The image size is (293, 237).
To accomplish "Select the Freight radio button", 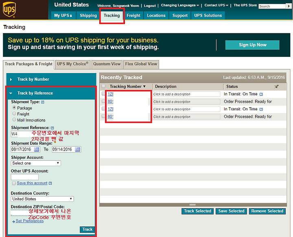I will point(14,114).
